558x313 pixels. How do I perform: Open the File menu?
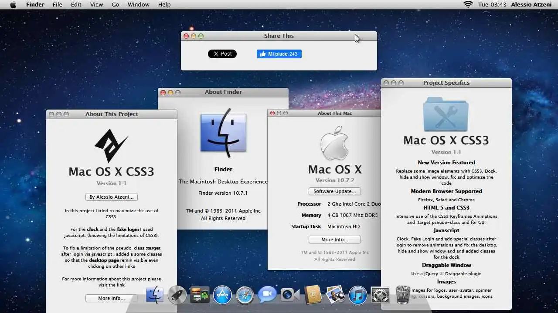(x=57, y=4)
